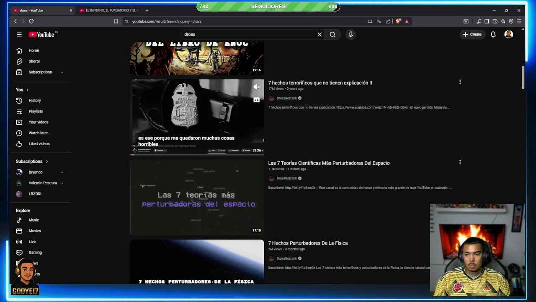Click the preview video red progress bar
Image resolution: width=536 pixels, height=302 pixels.
pos(197,154)
